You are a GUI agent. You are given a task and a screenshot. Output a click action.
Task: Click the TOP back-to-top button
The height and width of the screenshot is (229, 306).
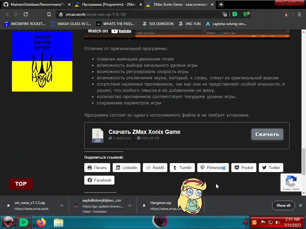point(21,184)
